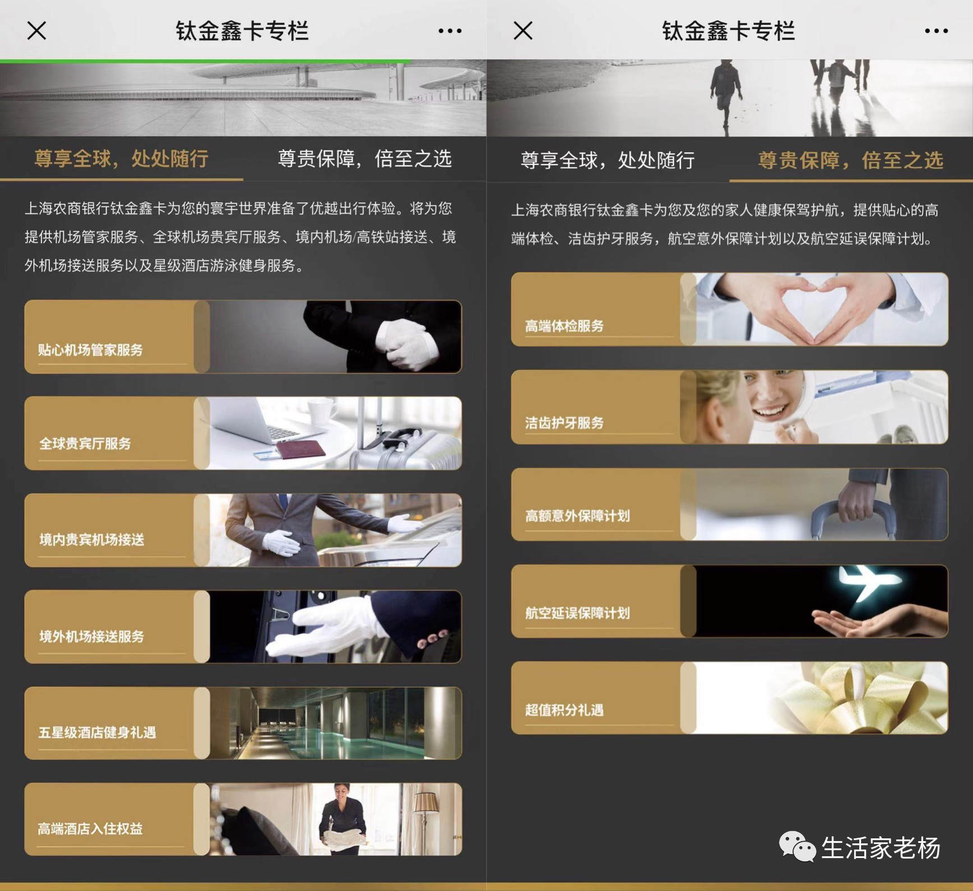Click the right page title 钛金鑫卡专栏

tap(729, 31)
